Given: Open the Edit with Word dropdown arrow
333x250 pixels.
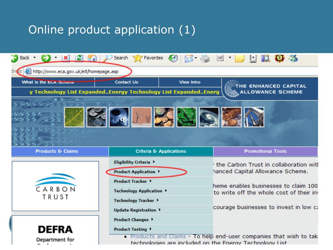Looking at the screenshot, I should pyautogui.click(x=230, y=58).
